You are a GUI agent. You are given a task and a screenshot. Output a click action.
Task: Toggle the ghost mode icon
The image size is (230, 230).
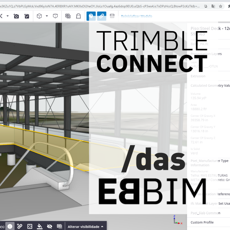[78, 16]
